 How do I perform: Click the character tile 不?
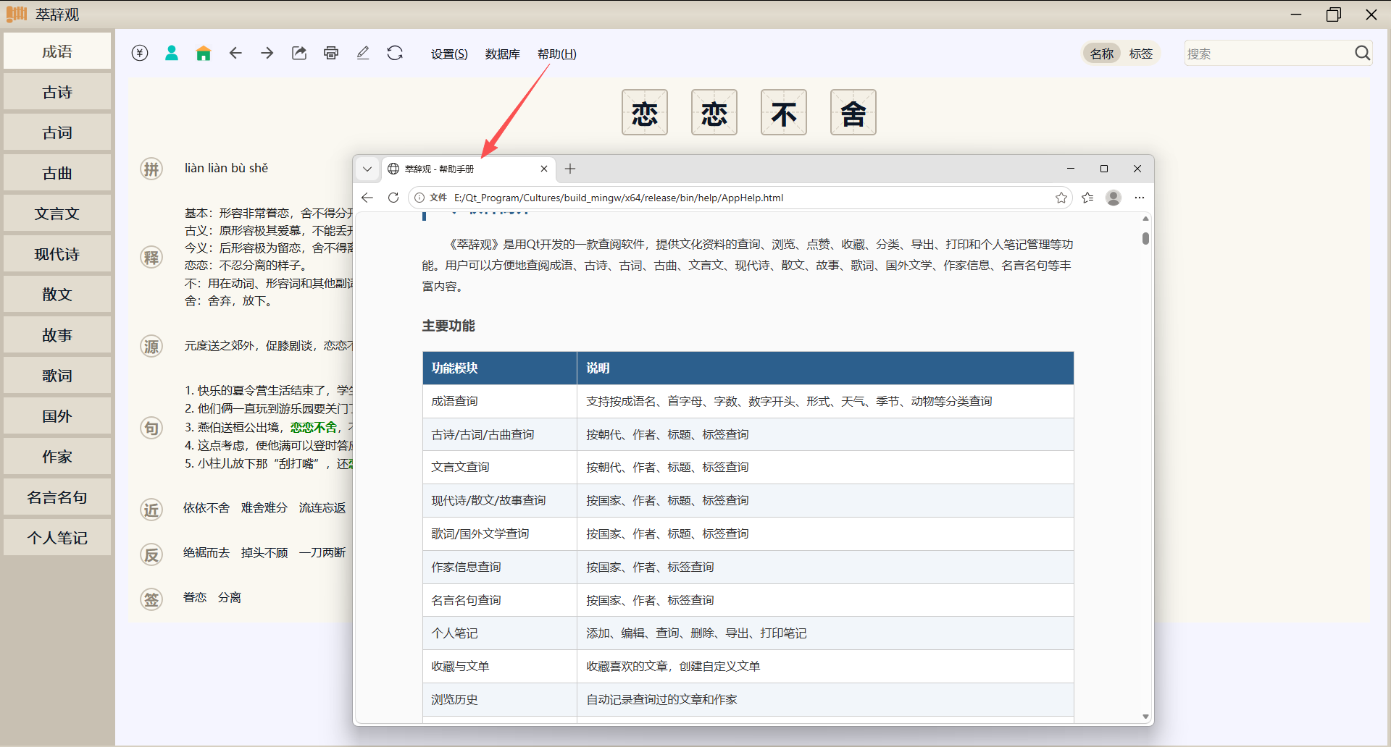coord(784,112)
